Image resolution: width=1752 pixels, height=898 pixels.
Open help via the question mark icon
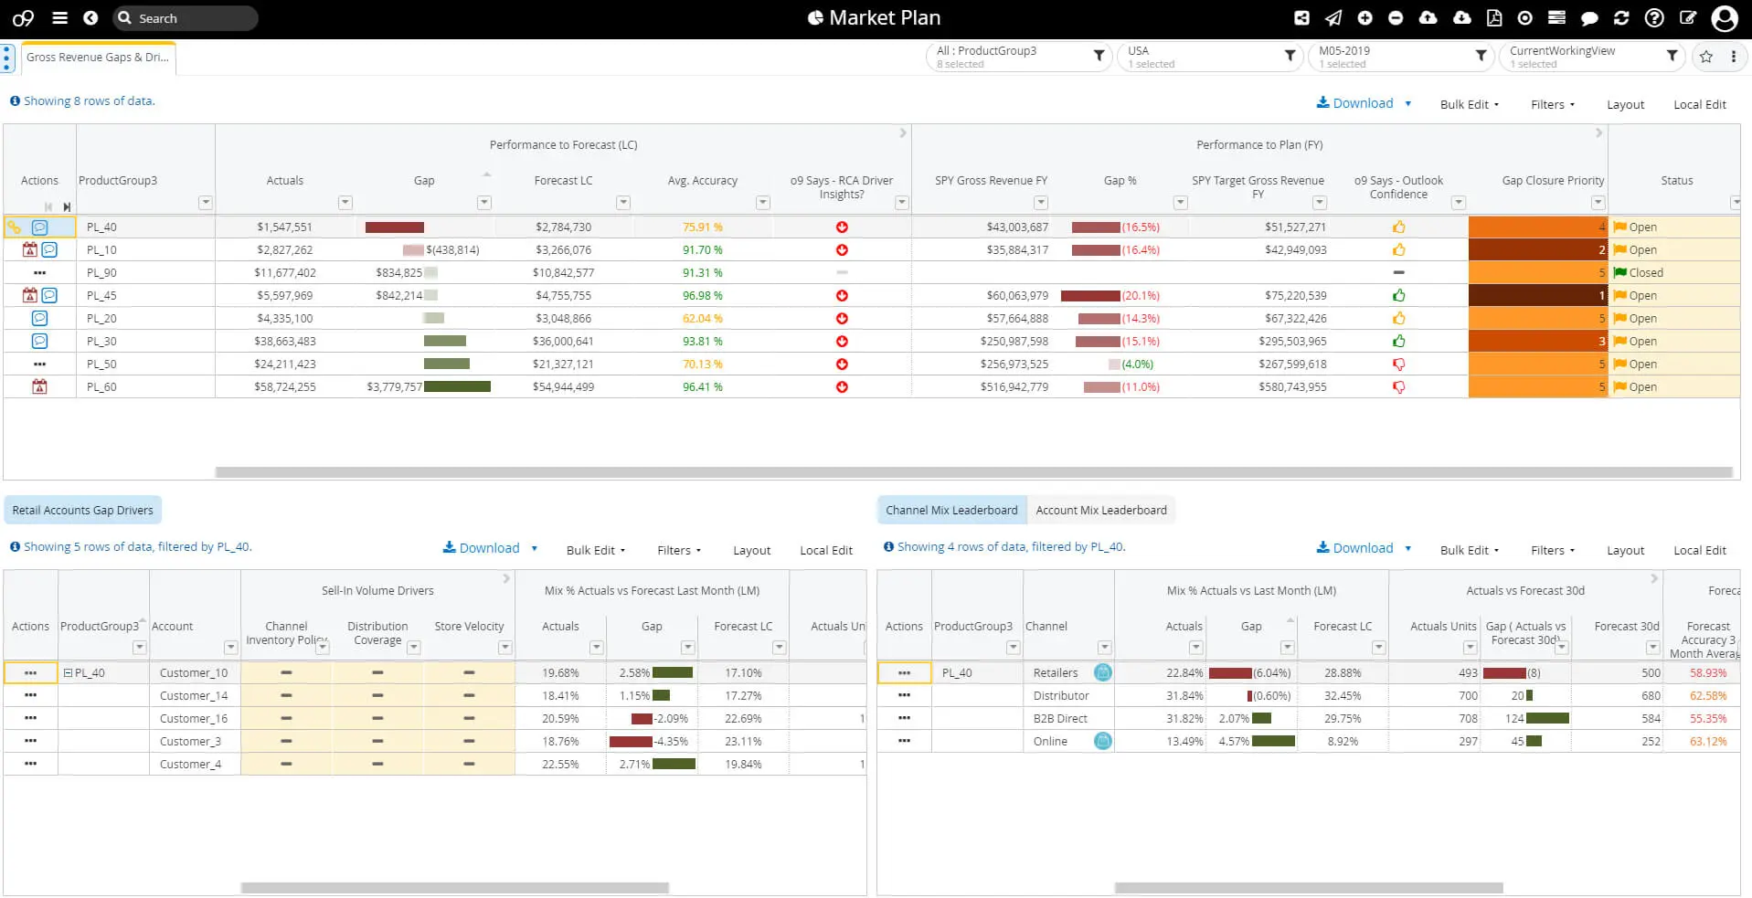[1654, 17]
